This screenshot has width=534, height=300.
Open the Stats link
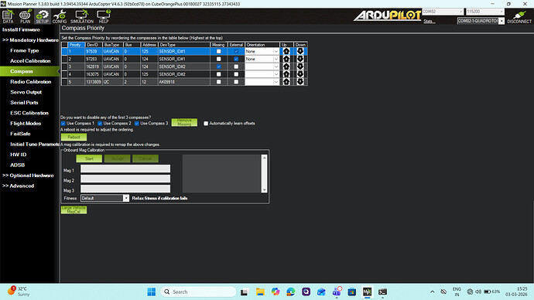pos(429,22)
